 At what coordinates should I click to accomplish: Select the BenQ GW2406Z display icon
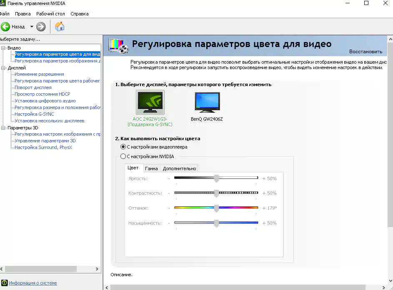pyautogui.click(x=207, y=102)
